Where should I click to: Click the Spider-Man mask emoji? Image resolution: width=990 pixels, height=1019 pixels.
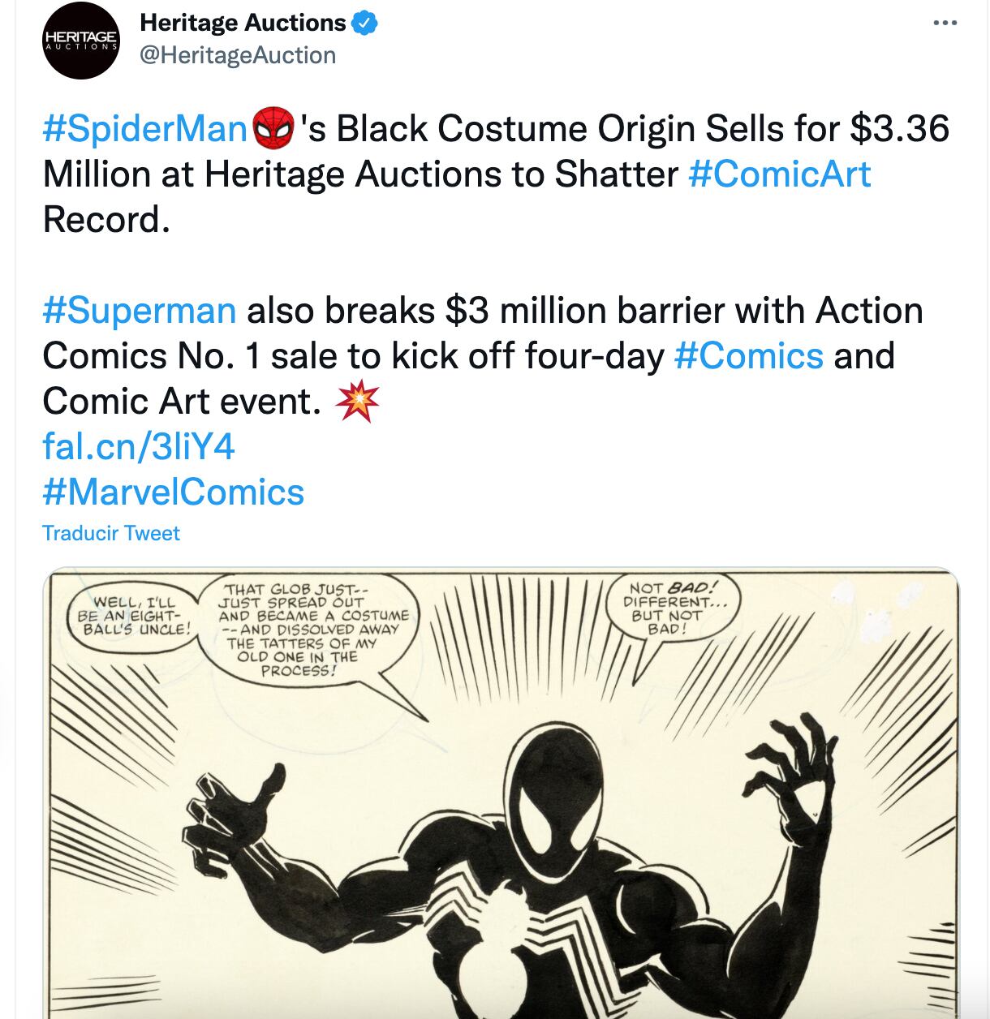[274, 129]
